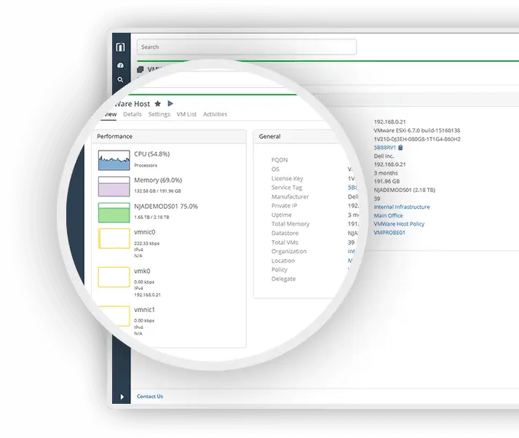The image size is (519, 438).
Task: Open the VM List tab
Action: coord(186,114)
